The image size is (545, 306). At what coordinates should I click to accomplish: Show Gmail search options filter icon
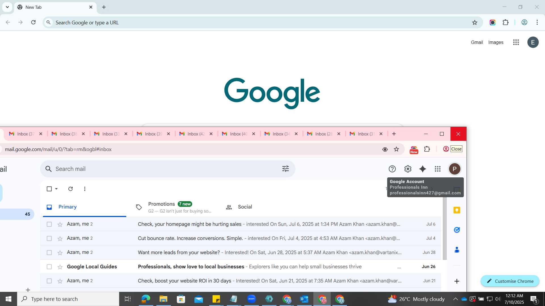point(285,169)
